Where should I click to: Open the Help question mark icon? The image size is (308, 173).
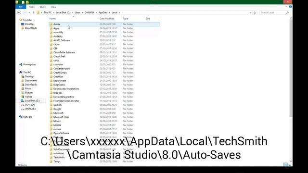290,7
